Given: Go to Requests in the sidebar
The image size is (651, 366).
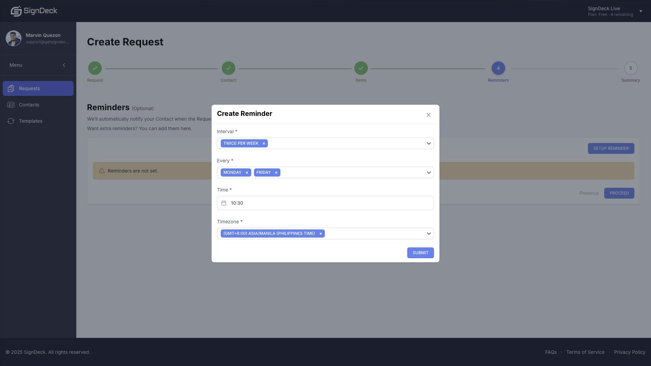Looking at the screenshot, I should (x=29, y=88).
